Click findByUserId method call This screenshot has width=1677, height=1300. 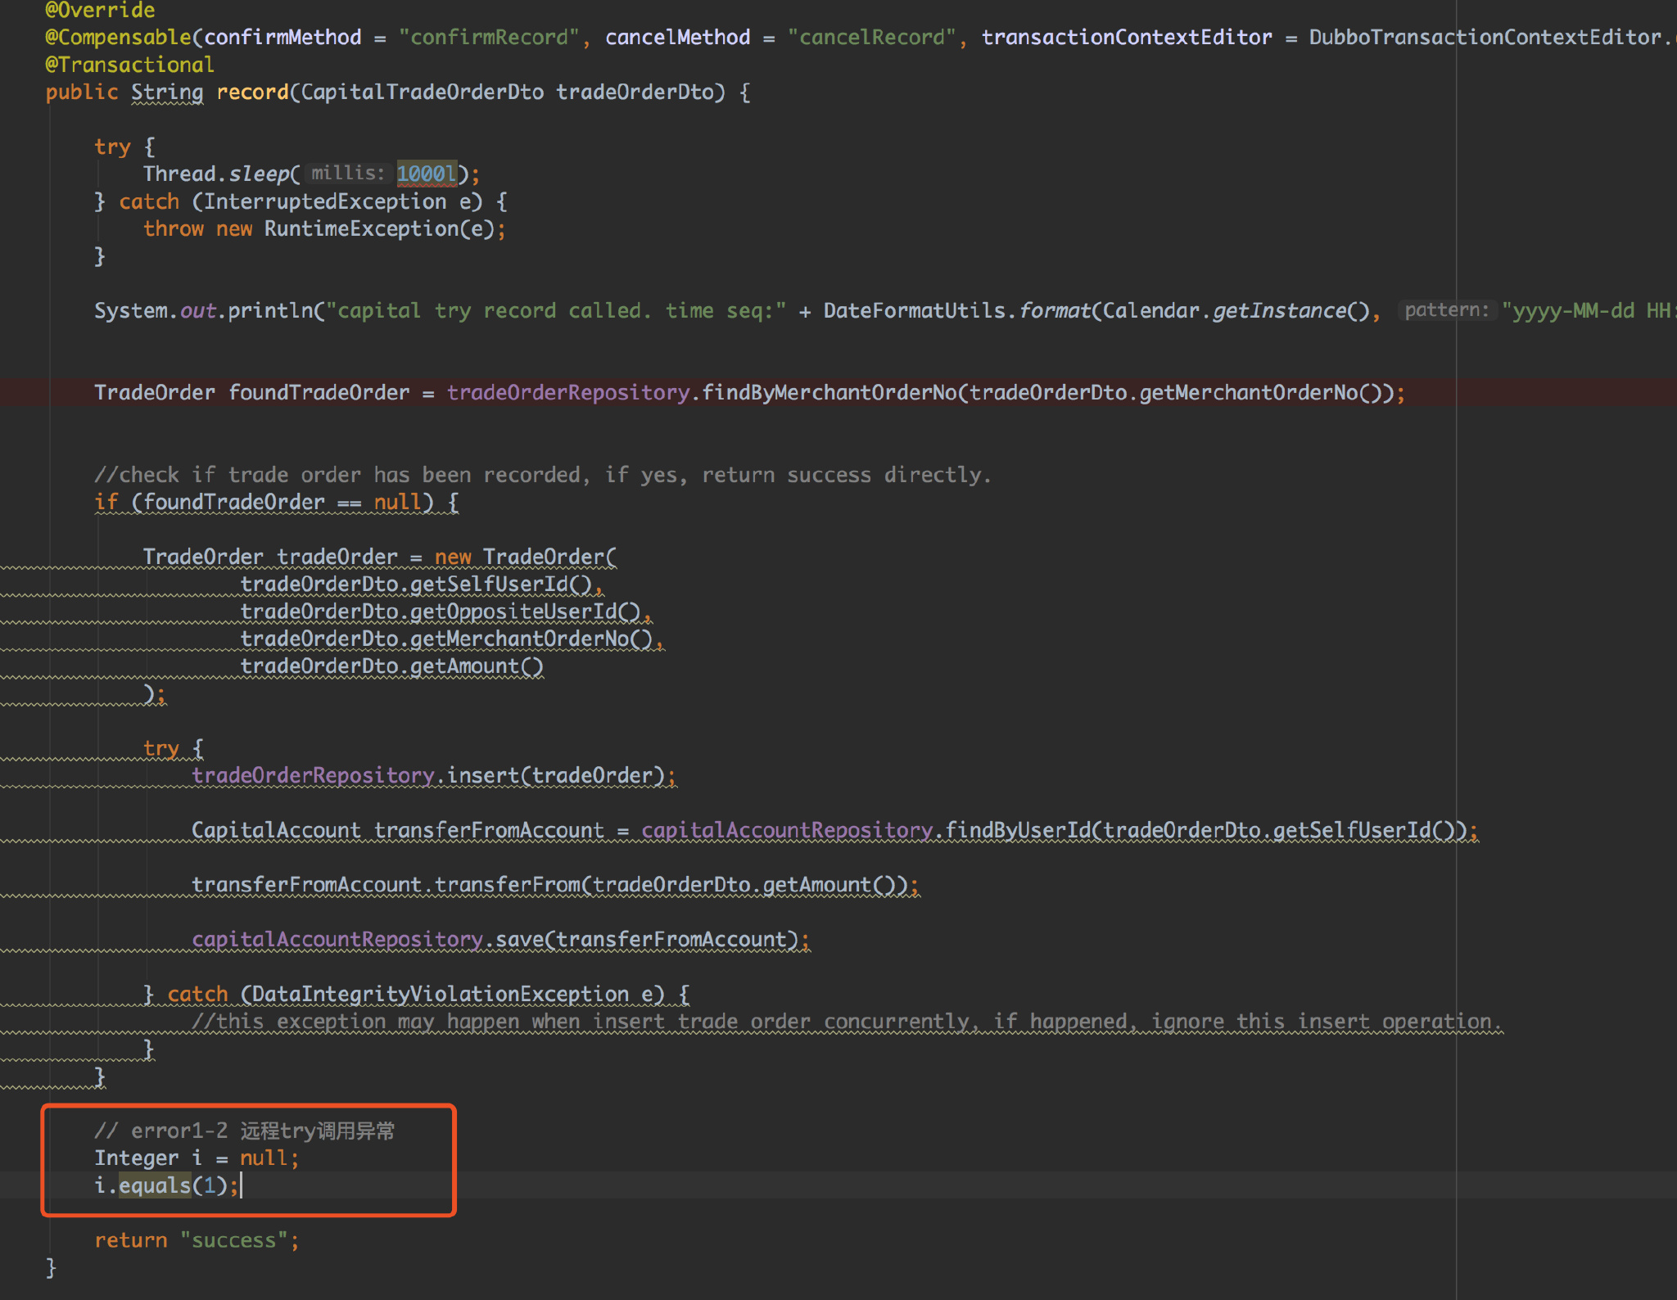tap(1018, 830)
